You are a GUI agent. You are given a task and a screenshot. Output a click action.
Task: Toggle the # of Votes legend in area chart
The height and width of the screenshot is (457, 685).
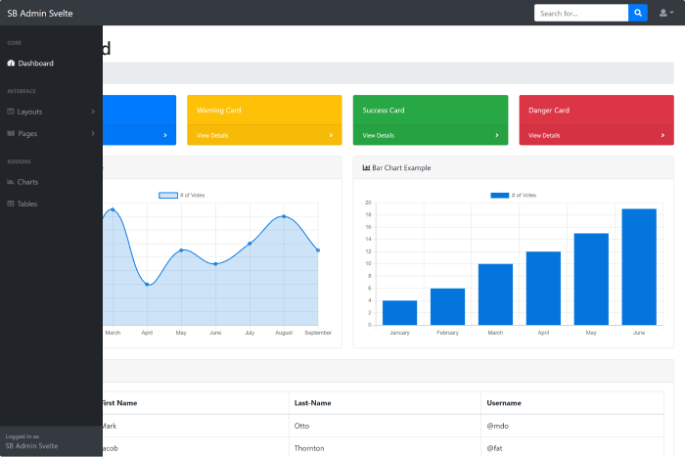(181, 196)
